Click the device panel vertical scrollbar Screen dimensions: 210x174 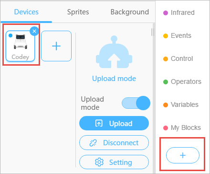(x=153, y=32)
